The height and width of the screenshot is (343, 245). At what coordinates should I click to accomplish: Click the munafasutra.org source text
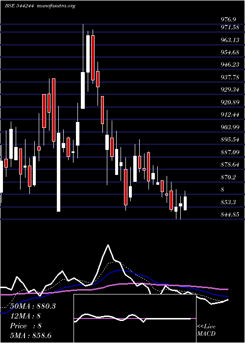[56, 6]
